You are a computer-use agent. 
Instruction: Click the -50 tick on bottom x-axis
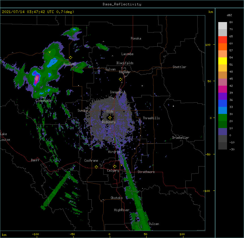point(72,234)
